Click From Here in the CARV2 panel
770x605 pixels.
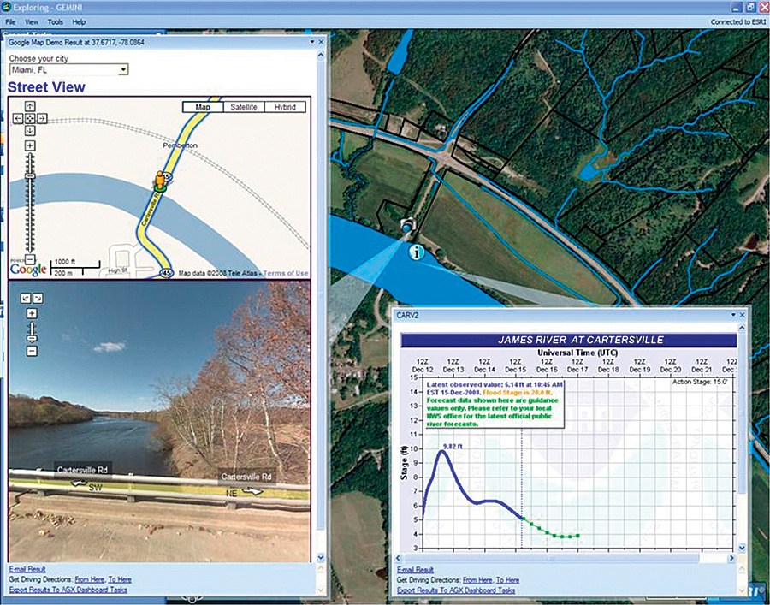[477, 580]
